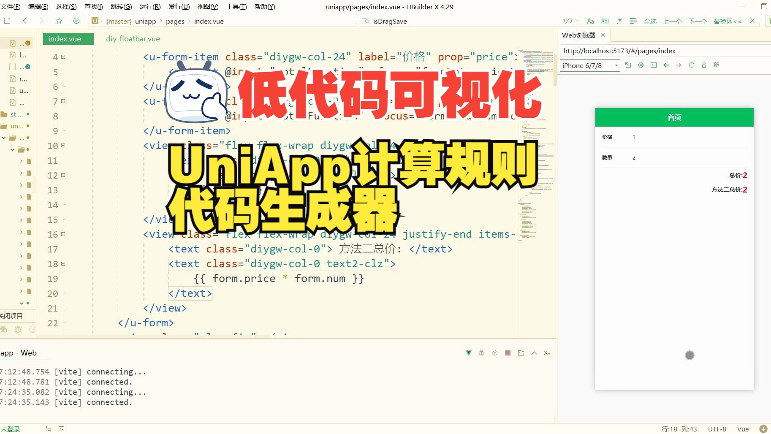Show QR code icon in browser toolbar
Viewport: 771px width, 434px height.
pos(717,65)
